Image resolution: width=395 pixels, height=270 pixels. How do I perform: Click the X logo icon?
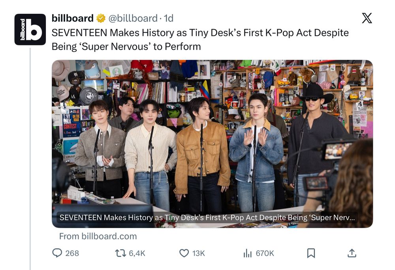[367, 18]
